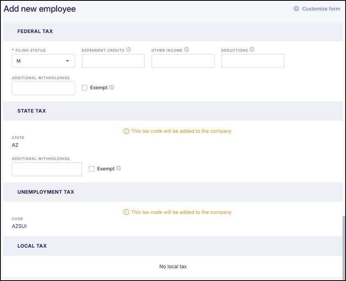Click the Federal Tax section header
The height and width of the screenshot is (281, 346).
click(x=35, y=31)
